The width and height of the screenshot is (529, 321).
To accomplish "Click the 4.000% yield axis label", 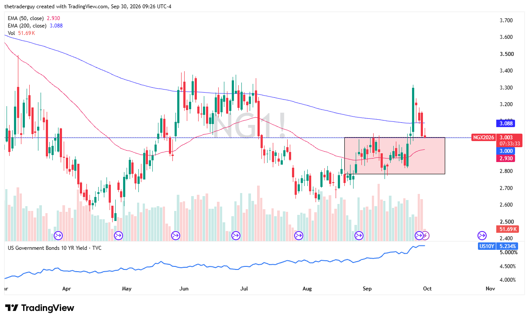I will pos(508,280).
